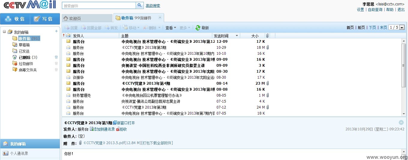This screenshot has width=408, height=160.
Task: Empty 病毒文件夹 via trash icon
Action: [56, 70]
